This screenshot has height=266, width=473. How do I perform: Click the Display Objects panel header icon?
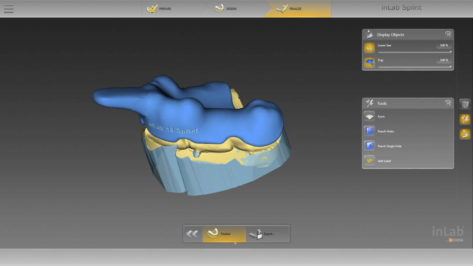pyautogui.click(x=370, y=34)
